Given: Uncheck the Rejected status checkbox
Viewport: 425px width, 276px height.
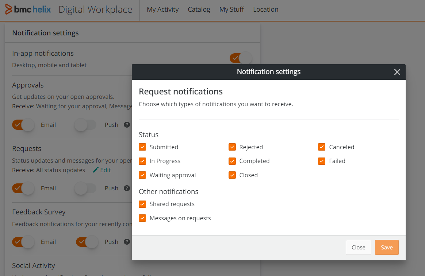Looking at the screenshot, I should 232,147.
